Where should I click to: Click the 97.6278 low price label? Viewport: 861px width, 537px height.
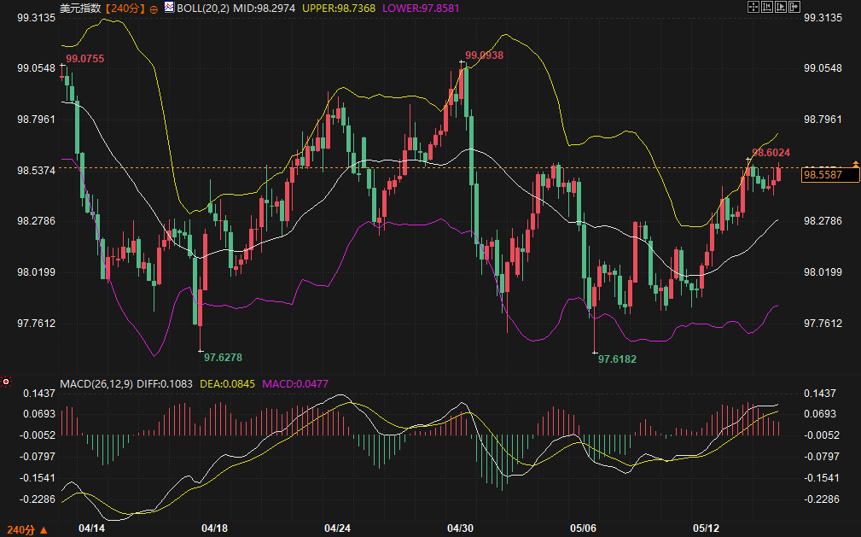click(223, 357)
